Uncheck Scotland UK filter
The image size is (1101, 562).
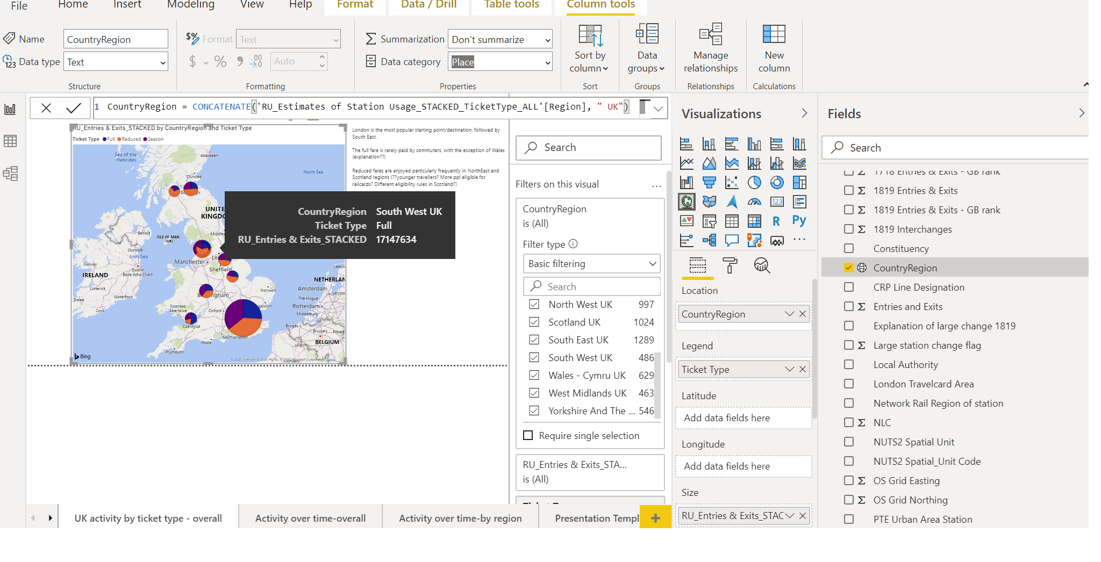click(x=534, y=322)
